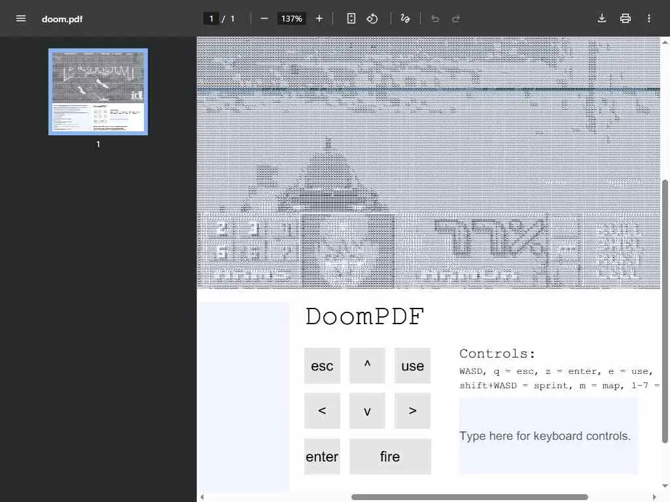Click the esc game button
670x502 pixels.
pyautogui.click(x=322, y=366)
